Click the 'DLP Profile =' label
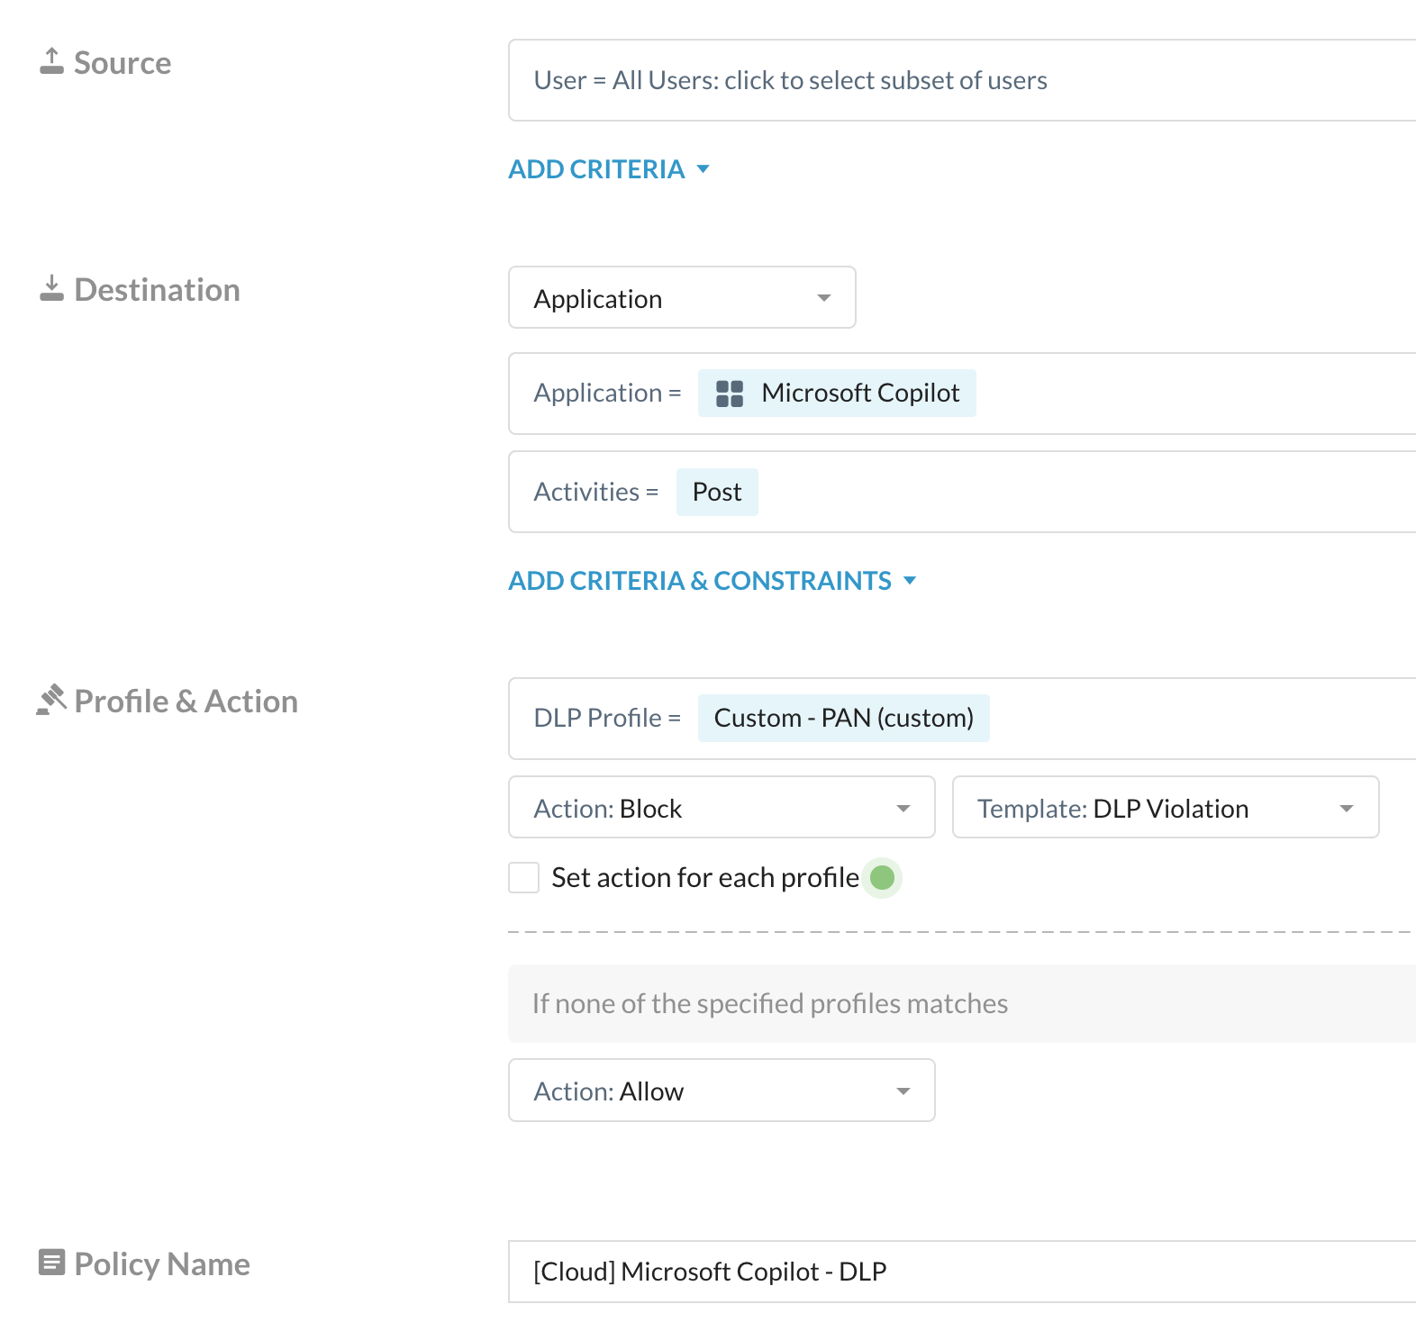The image size is (1416, 1322). point(607,718)
